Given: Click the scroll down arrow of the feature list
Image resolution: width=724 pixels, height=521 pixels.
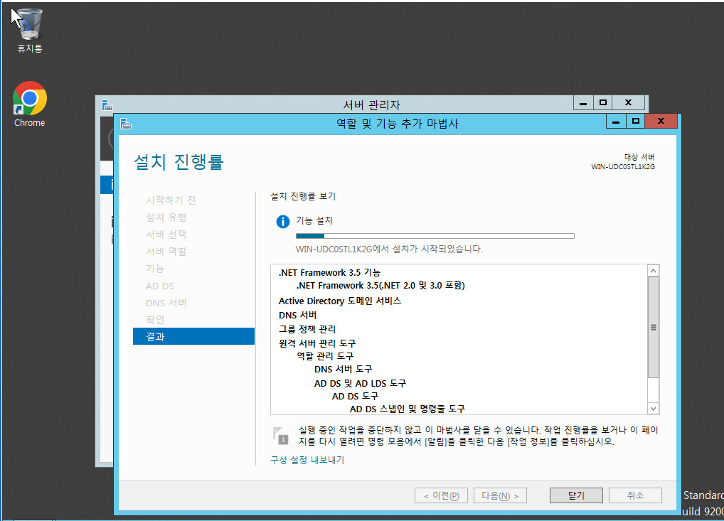Looking at the screenshot, I should click(653, 409).
